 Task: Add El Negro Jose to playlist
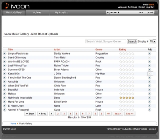[x=150, y=106]
